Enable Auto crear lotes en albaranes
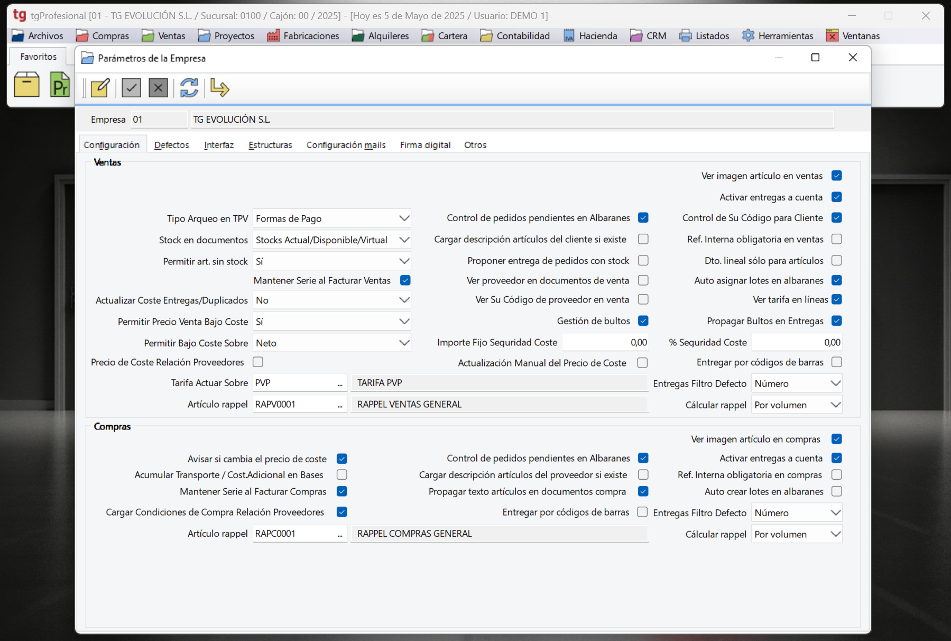Screen dimensions: 951x641 [836, 491]
